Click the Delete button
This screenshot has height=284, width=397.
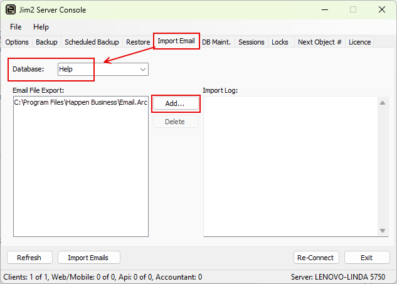pyautogui.click(x=176, y=122)
